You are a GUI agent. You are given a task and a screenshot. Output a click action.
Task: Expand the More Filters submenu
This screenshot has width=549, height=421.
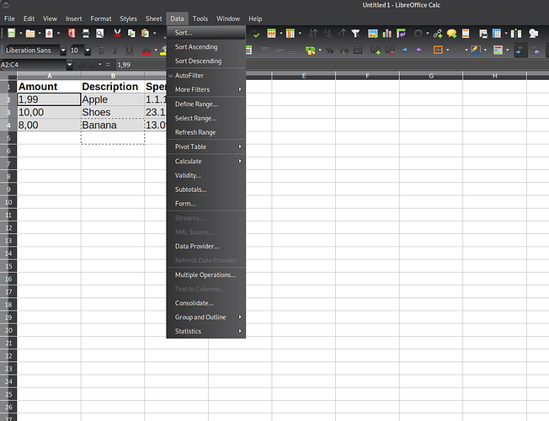(205, 89)
